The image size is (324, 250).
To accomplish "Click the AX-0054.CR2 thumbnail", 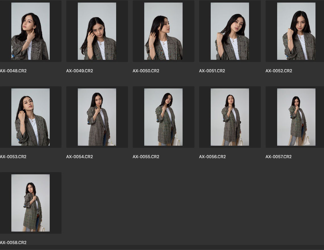I will click(97, 117).
